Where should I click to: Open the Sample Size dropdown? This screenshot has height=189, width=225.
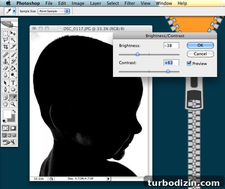point(54,11)
